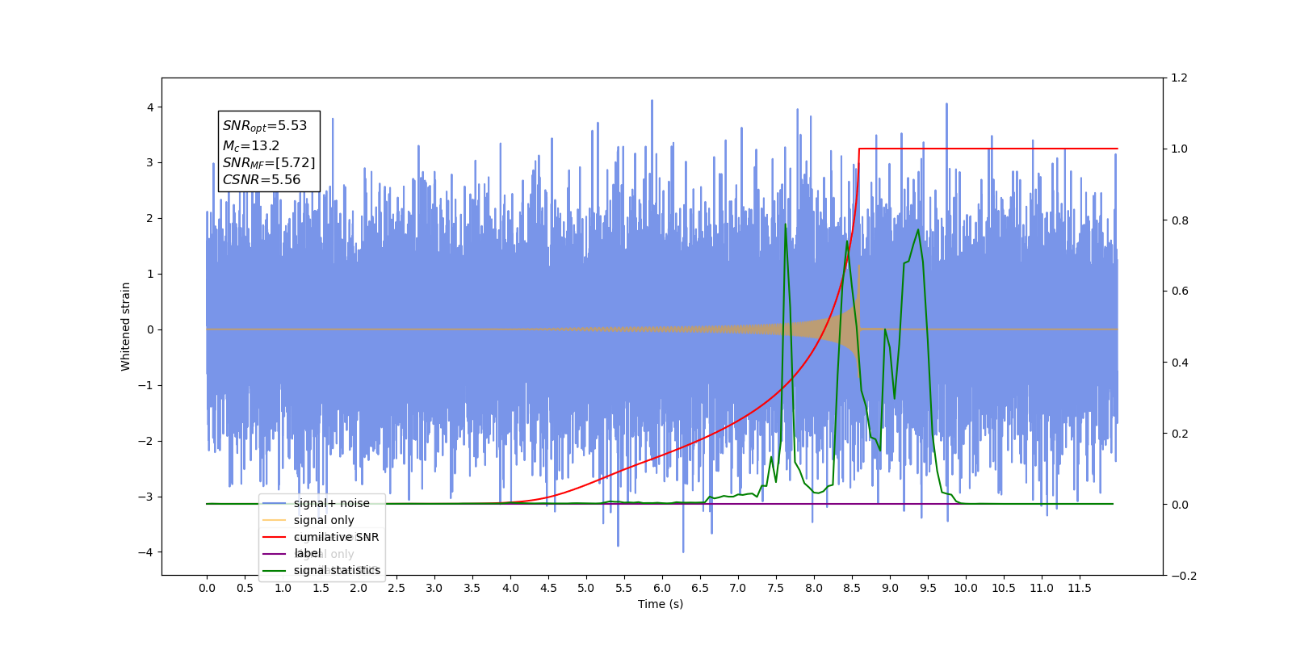Screen dimensions: 1292x646
Task: Click the x-axis tick label 4.0
Action: (510, 588)
